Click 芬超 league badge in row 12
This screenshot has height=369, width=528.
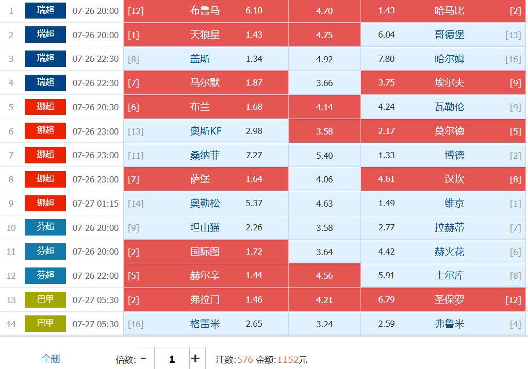pos(45,275)
